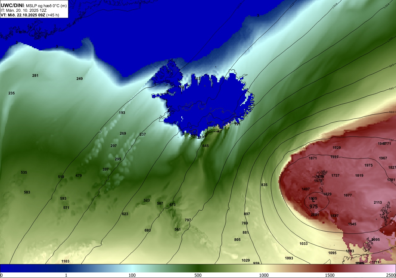
Task: Click map value '507'
Action: tap(160, 203)
